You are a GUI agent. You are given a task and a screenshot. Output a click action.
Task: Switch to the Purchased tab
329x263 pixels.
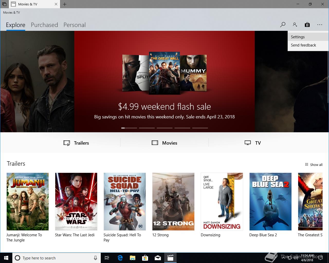click(x=44, y=25)
